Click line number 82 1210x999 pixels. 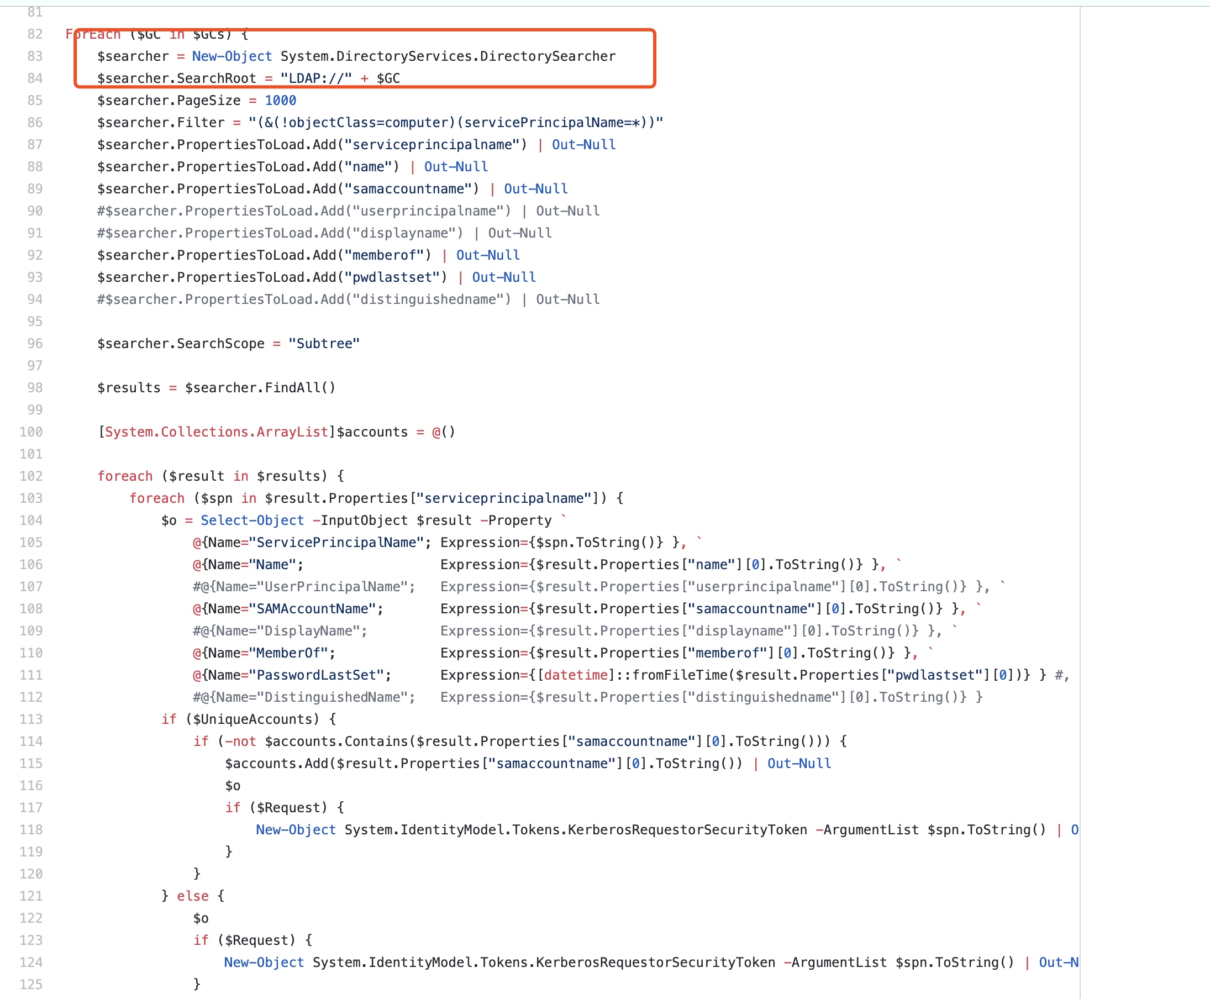[x=34, y=34]
